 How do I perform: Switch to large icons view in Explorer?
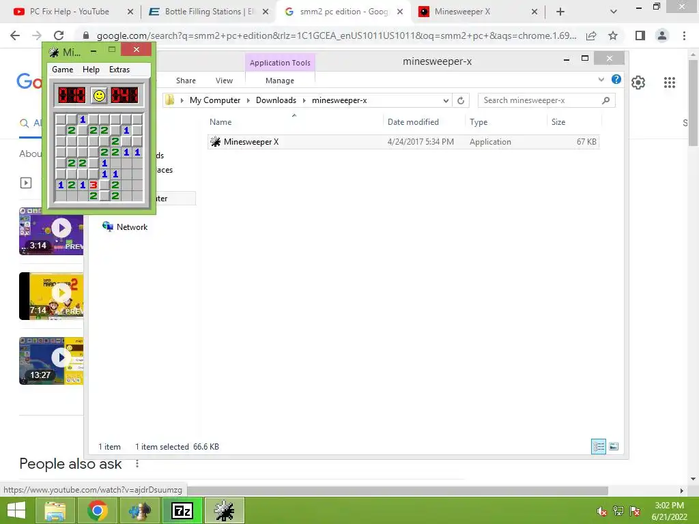pyautogui.click(x=614, y=446)
